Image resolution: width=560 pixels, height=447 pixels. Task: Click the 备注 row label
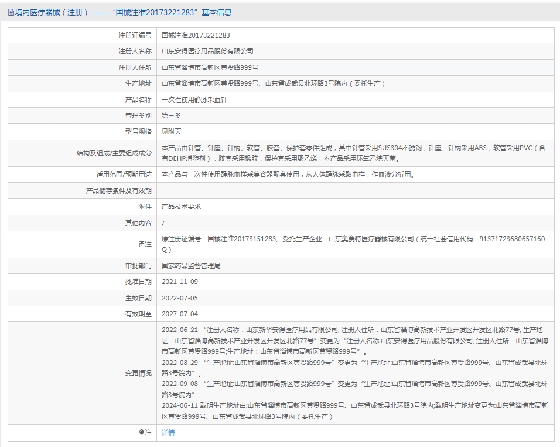pyautogui.click(x=145, y=244)
